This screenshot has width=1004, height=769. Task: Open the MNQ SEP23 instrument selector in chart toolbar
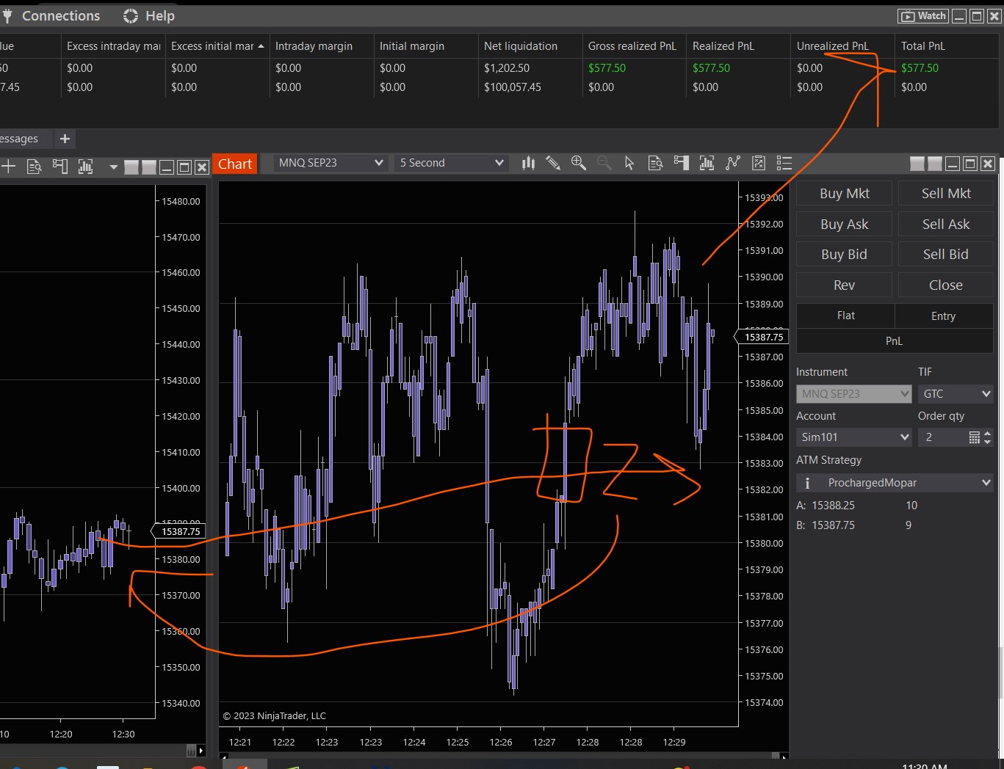pyautogui.click(x=331, y=163)
